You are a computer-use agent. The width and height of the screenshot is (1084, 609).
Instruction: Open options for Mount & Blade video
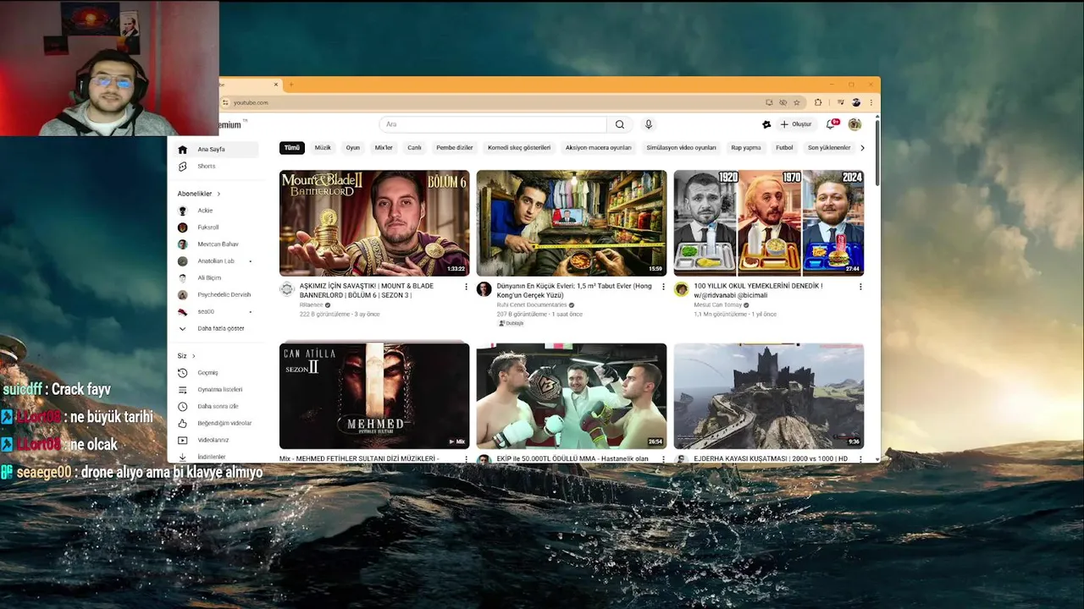466,287
